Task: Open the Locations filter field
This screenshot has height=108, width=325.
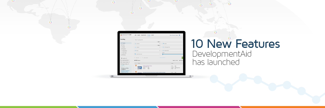Action: (147, 44)
